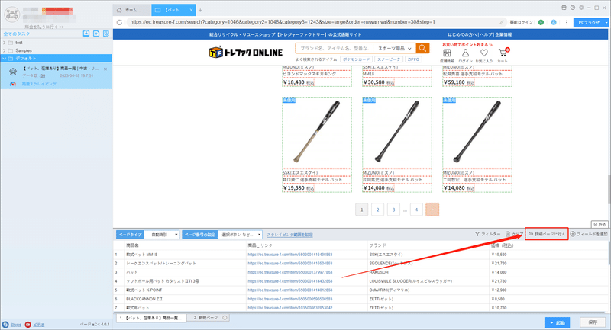Open a new tab with plus button

coord(200,10)
